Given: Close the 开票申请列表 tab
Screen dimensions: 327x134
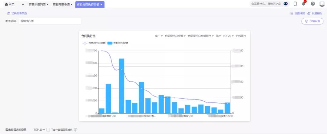Looking at the screenshot, I should [48, 5].
